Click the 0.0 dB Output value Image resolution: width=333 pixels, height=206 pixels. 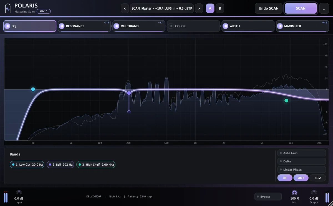point(314,199)
